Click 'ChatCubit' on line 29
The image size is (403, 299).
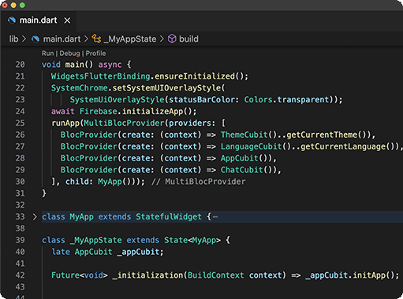[241, 170]
